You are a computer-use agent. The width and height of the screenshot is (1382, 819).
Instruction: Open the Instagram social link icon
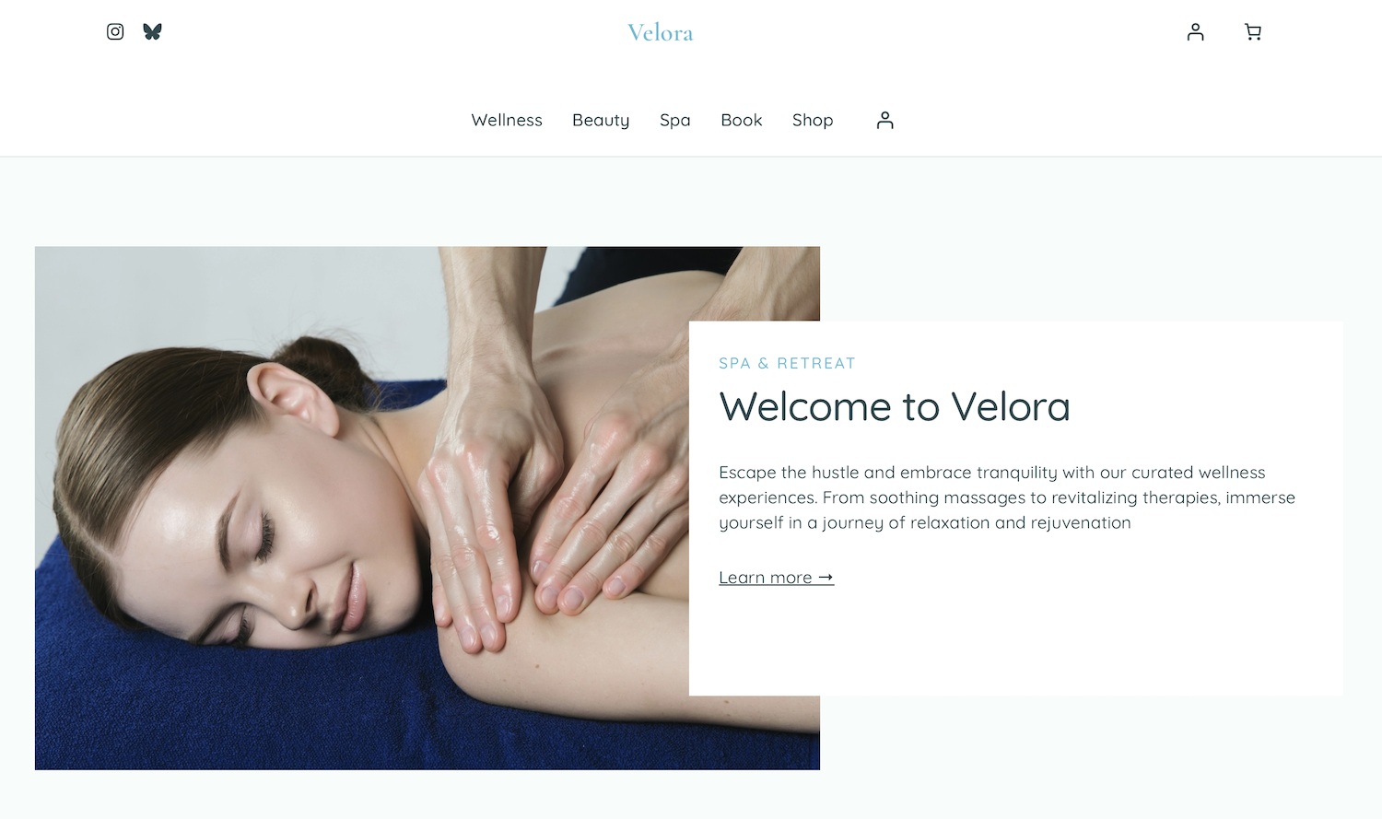[x=115, y=31]
